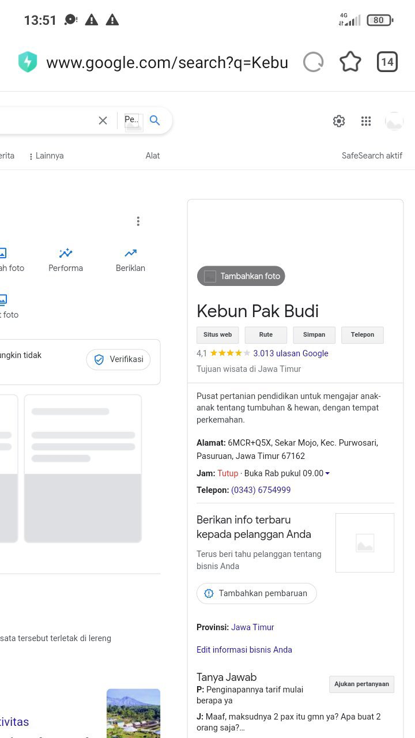Open 3.013 ulasan Google reviews link

(x=290, y=353)
